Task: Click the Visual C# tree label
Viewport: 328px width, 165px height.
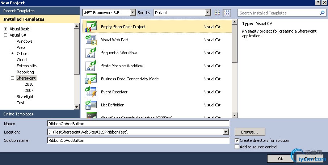Action: 18,35
